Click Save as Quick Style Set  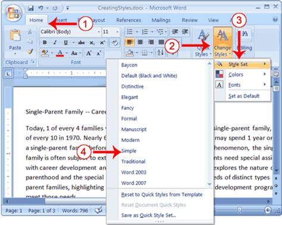[149, 216]
